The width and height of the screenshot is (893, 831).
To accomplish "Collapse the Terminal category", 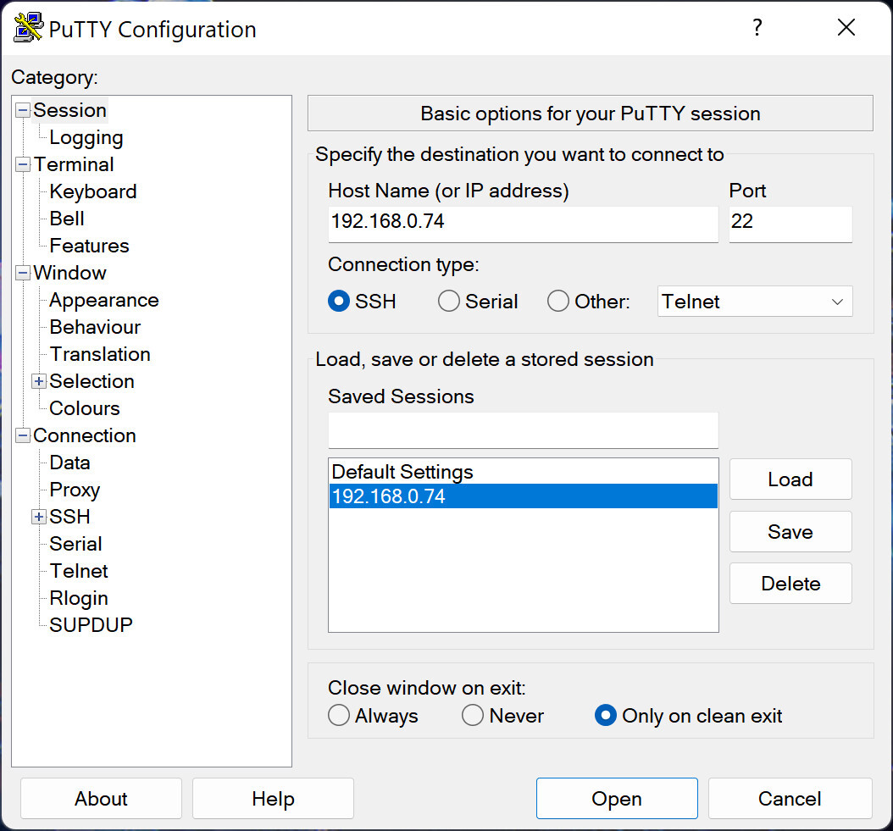I will [23, 164].
